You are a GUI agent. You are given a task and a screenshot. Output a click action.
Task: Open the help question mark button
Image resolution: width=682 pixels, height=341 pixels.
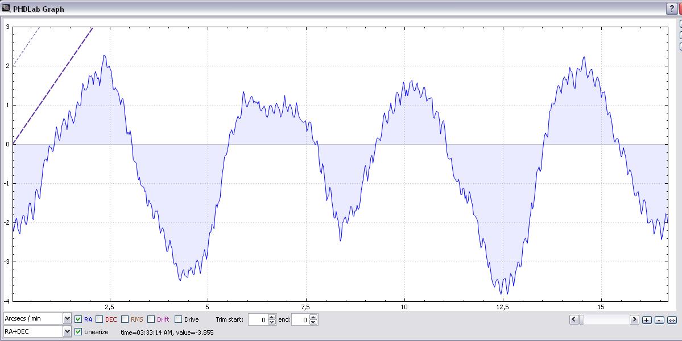coord(672,9)
